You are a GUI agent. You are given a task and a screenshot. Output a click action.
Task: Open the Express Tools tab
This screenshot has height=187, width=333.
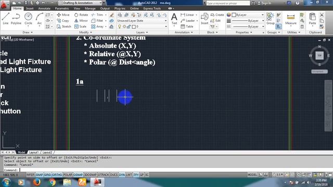152,8
